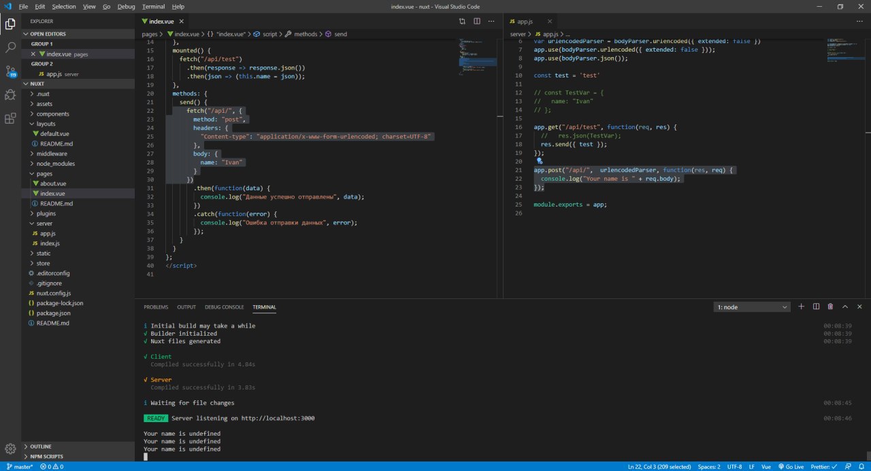Change the LF end of line sequence
The image size is (871, 471).
click(752, 467)
